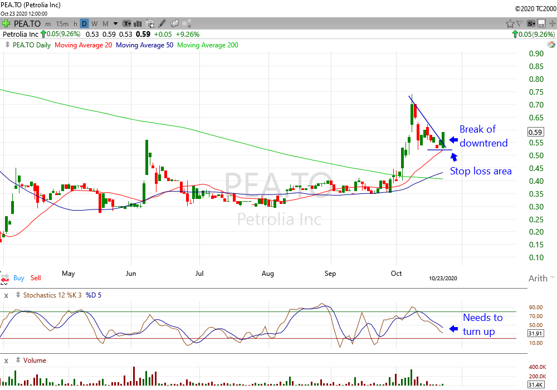Click the 400.0K volume axis label
Viewport: 557px width, 390px height.
pos(537,367)
